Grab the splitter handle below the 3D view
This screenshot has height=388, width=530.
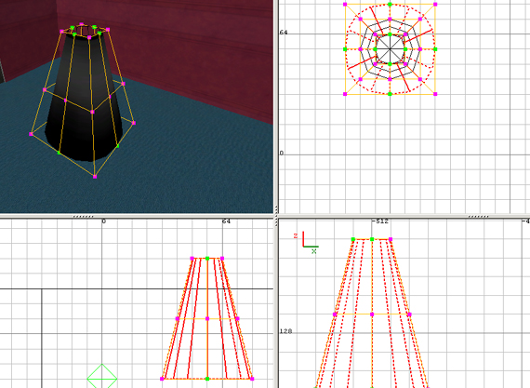(83, 217)
